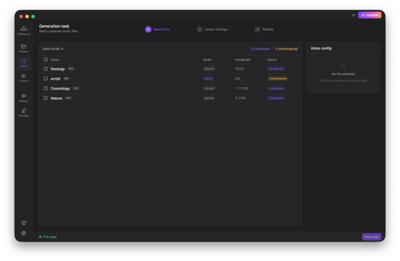Open the TTSFree AI logo home

coord(23,30)
